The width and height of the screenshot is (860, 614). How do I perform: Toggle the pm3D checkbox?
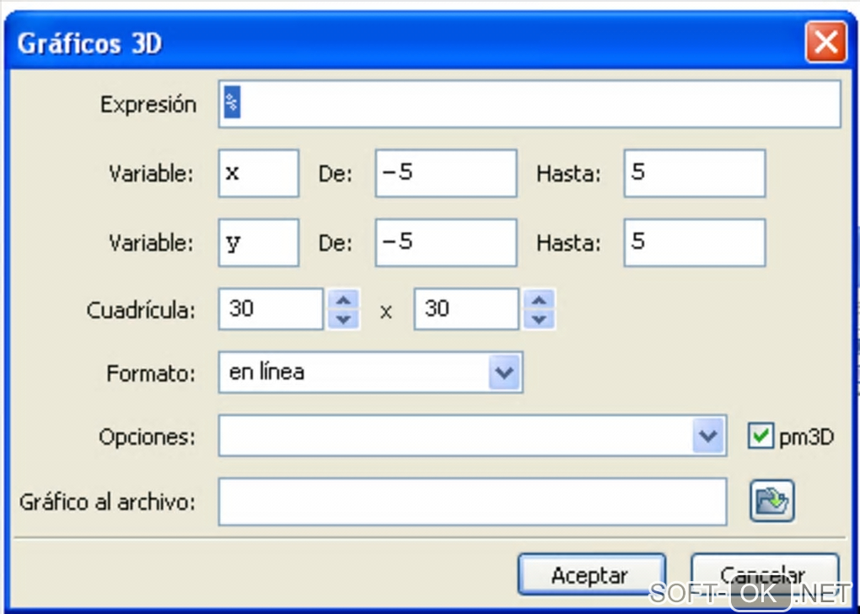[761, 437]
